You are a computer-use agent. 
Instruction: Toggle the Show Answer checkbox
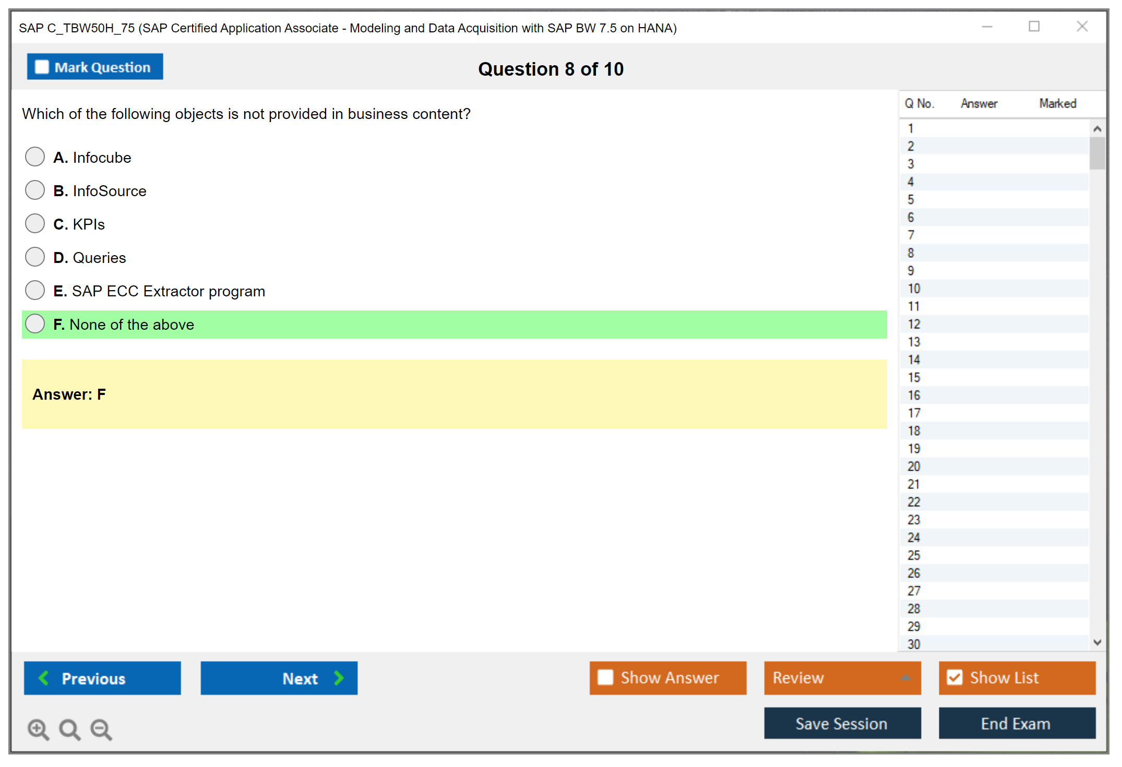(x=605, y=677)
